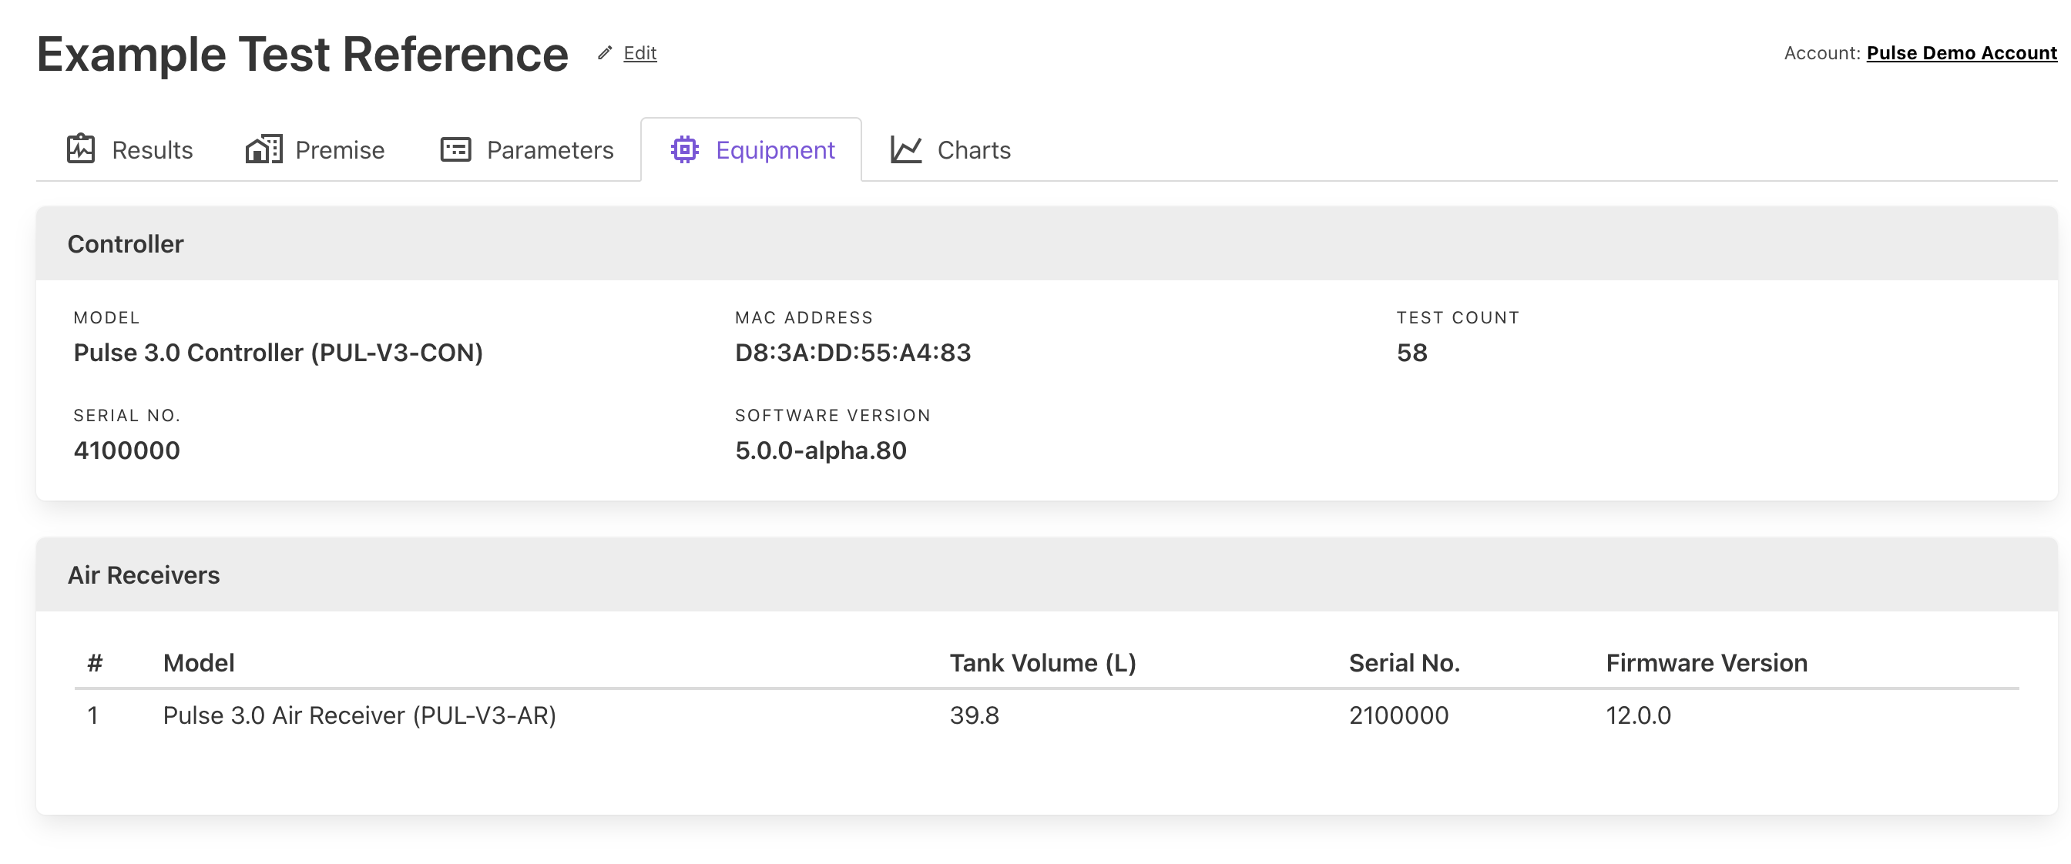This screenshot has height=864, width=2071.
Task: Click the Premise building icon
Action: (x=263, y=149)
